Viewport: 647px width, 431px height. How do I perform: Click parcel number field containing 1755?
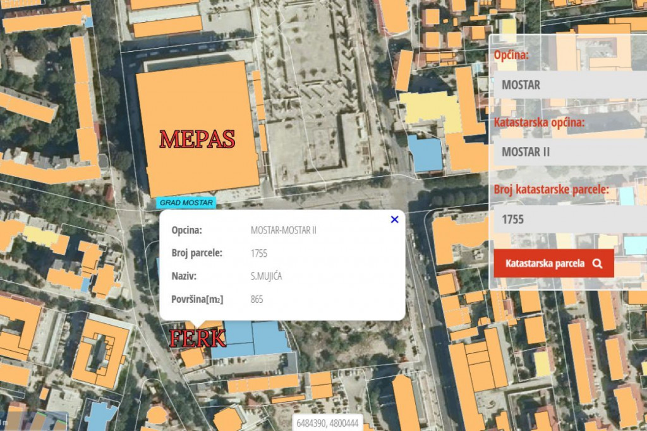569,220
